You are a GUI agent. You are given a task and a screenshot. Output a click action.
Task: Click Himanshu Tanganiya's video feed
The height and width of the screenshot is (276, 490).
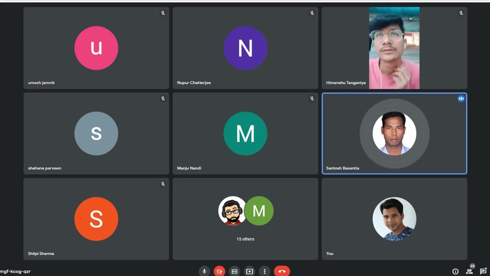[394, 48]
